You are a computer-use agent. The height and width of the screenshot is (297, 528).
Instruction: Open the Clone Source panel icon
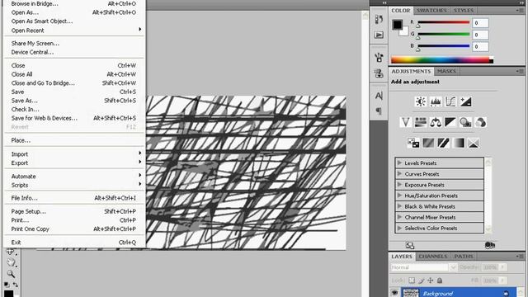tap(379, 73)
